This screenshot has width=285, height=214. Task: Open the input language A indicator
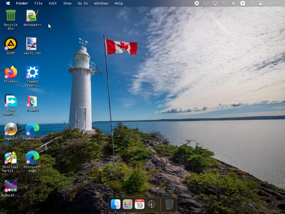point(243,3)
